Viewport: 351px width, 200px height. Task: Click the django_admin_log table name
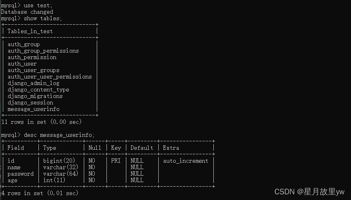pos(33,83)
